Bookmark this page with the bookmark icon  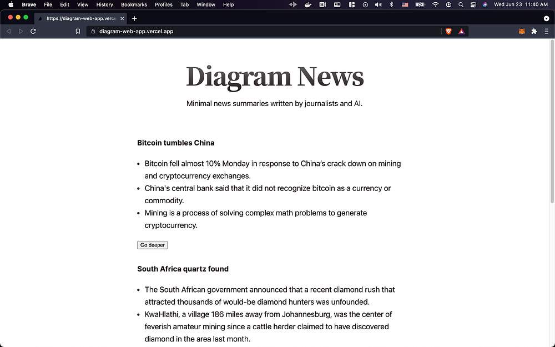[x=78, y=31]
